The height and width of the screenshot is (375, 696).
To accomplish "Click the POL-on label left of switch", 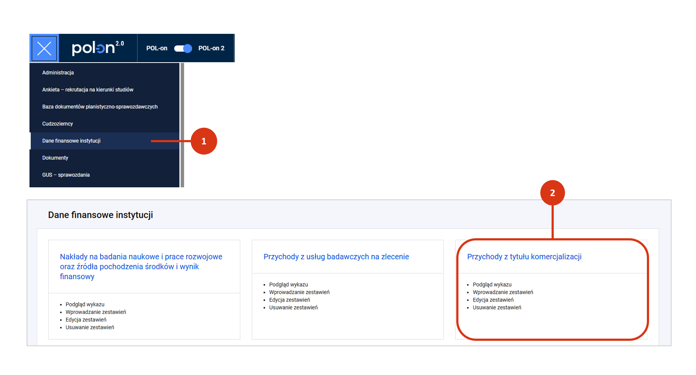I will coord(156,48).
